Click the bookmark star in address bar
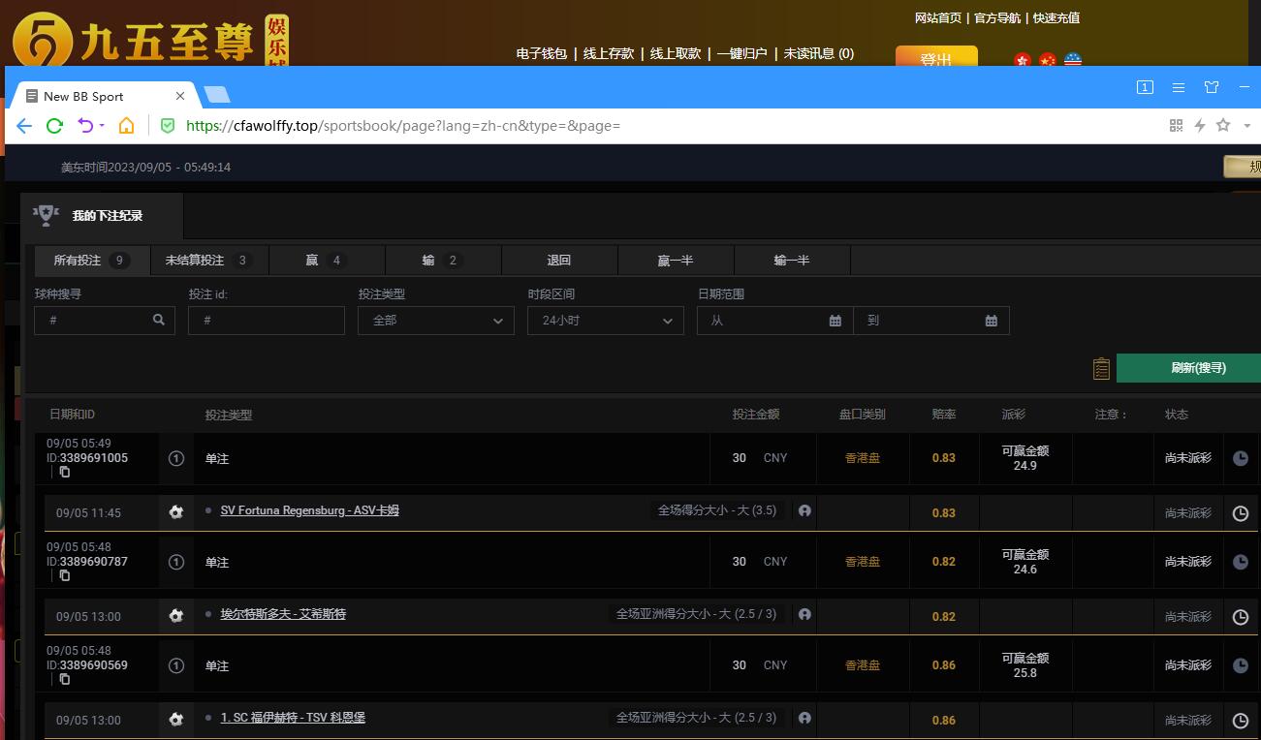The width and height of the screenshot is (1261, 740). (1223, 125)
